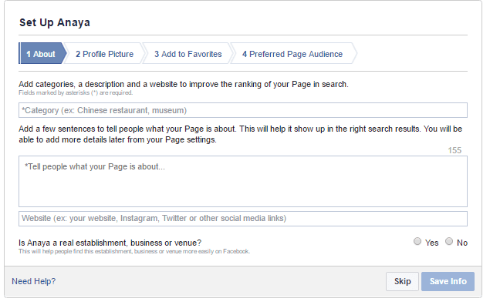Click the 'Set Up Anaya' heading
490x305 pixels.
(55, 23)
